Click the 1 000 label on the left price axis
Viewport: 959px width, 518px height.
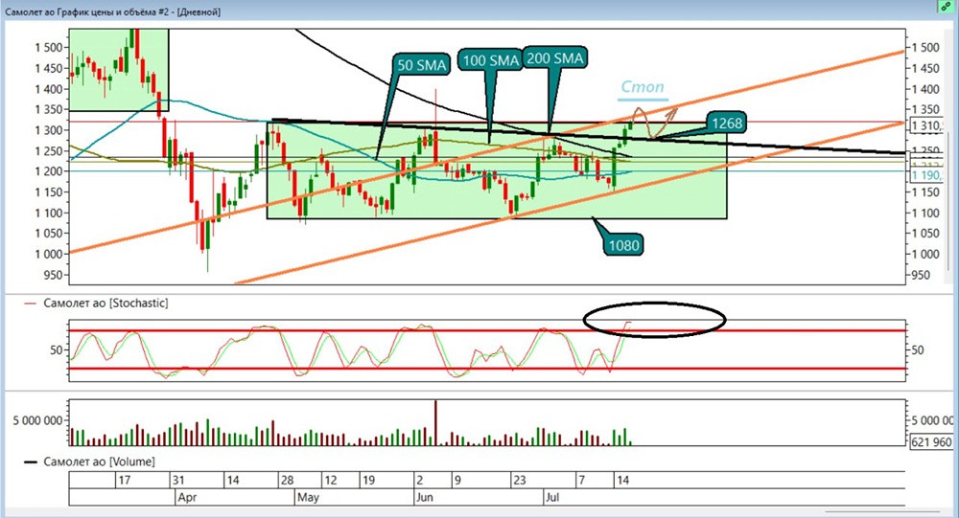[x=48, y=254]
